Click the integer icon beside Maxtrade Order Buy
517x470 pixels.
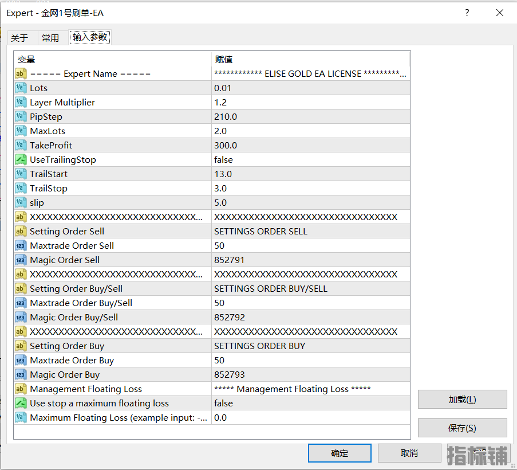tap(21, 361)
